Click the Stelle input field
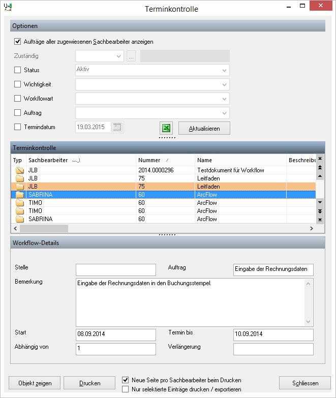 pyautogui.click(x=116, y=269)
